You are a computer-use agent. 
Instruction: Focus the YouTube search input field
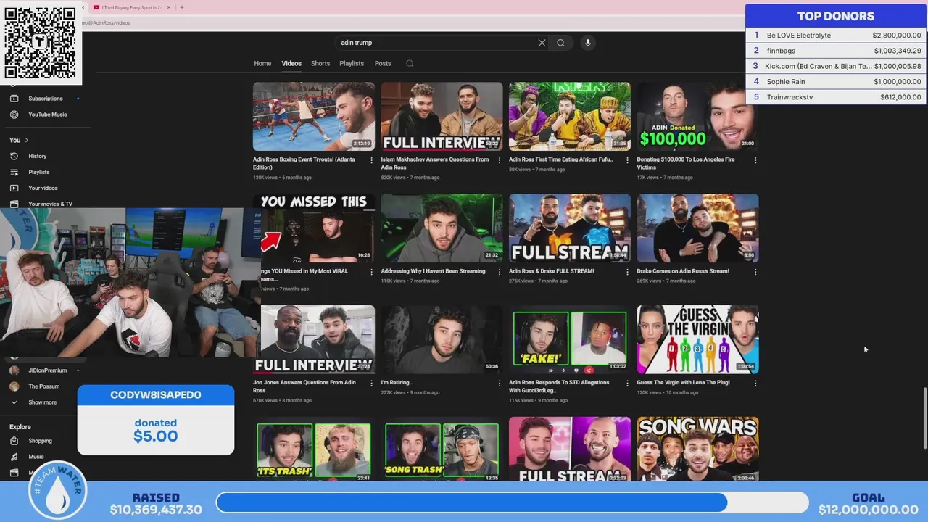[435, 43]
